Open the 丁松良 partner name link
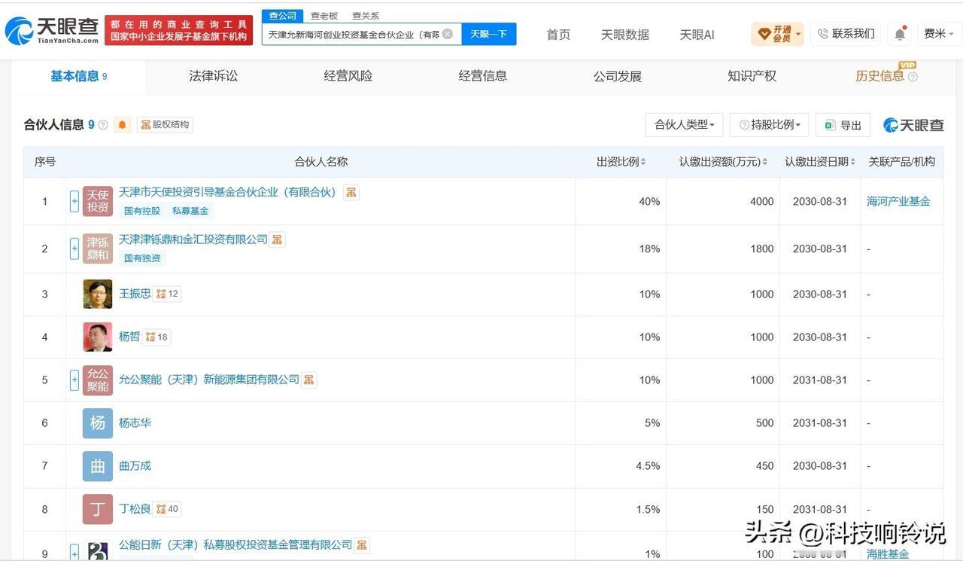The width and height of the screenshot is (963, 561). [x=135, y=509]
